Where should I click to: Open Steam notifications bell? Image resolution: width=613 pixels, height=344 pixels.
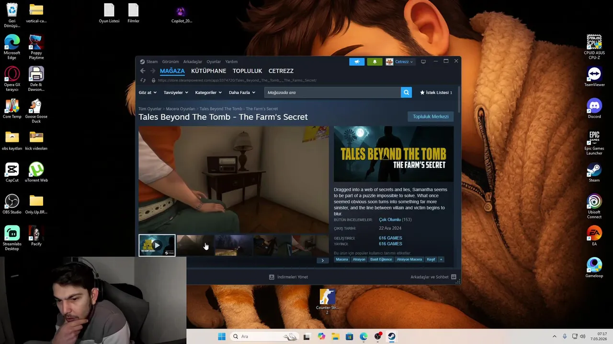tap(375, 62)
